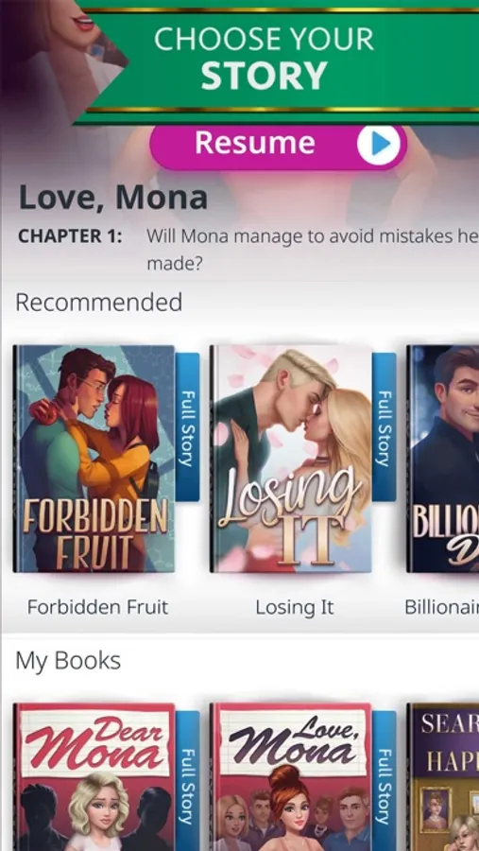
Task: Tap the blue play arrow icon on Resume
Action: tap(379, 144)
